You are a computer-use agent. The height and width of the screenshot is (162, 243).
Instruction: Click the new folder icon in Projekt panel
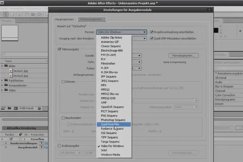[x=9, y=108]
